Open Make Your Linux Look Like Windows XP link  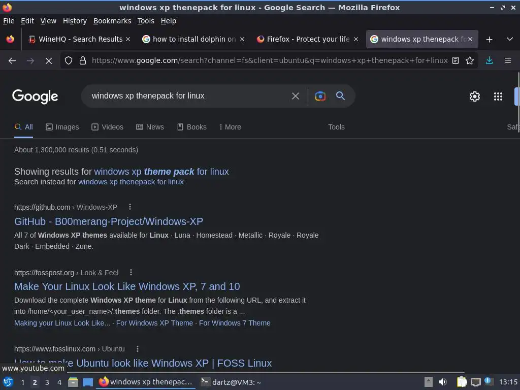[127, 286]
